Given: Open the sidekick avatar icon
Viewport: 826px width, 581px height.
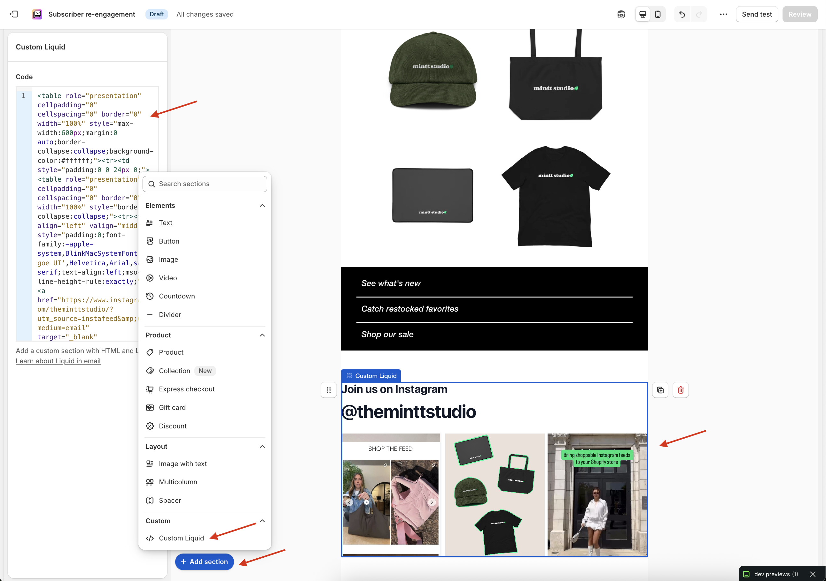Looking at the screenshot, I should [621, 14].
